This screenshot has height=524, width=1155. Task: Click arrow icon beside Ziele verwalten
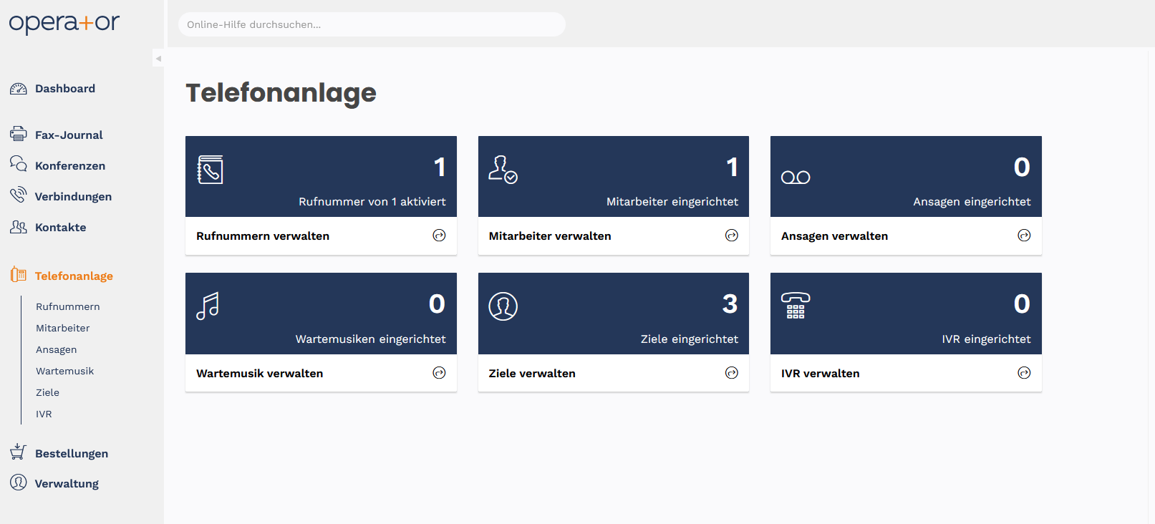click(x=731, y=373)
